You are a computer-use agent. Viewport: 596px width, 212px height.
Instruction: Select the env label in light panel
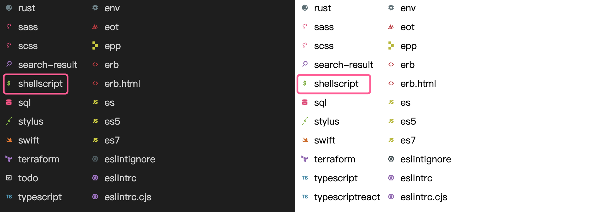point(408,8)
